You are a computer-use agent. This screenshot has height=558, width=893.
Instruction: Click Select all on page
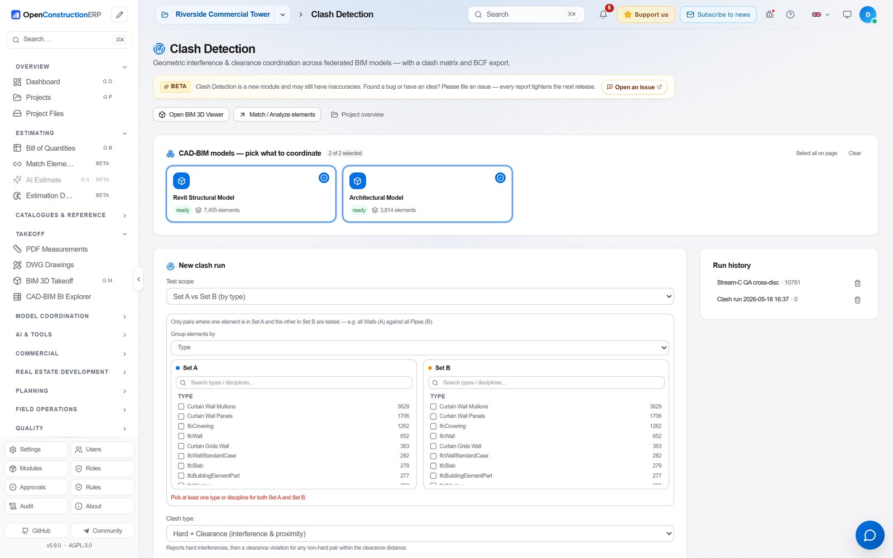pyautogui.click(x=816, y=153)
